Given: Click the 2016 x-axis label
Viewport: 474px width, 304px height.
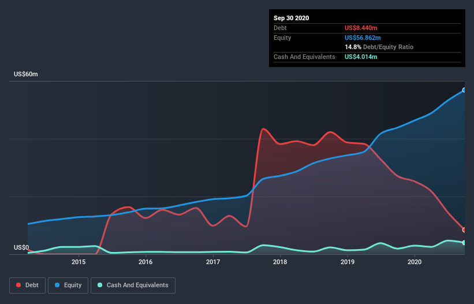Looking at the screenshot, I should [145, 262].
